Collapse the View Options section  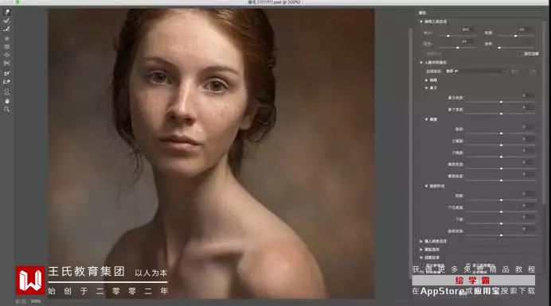pyautogui.click(x=421, y=258)
